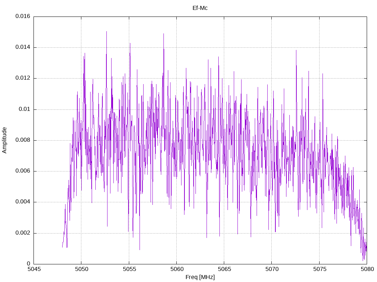Click y-axis tick value 0.01
Screen dimensions: 377x282
tap(25, 109)
